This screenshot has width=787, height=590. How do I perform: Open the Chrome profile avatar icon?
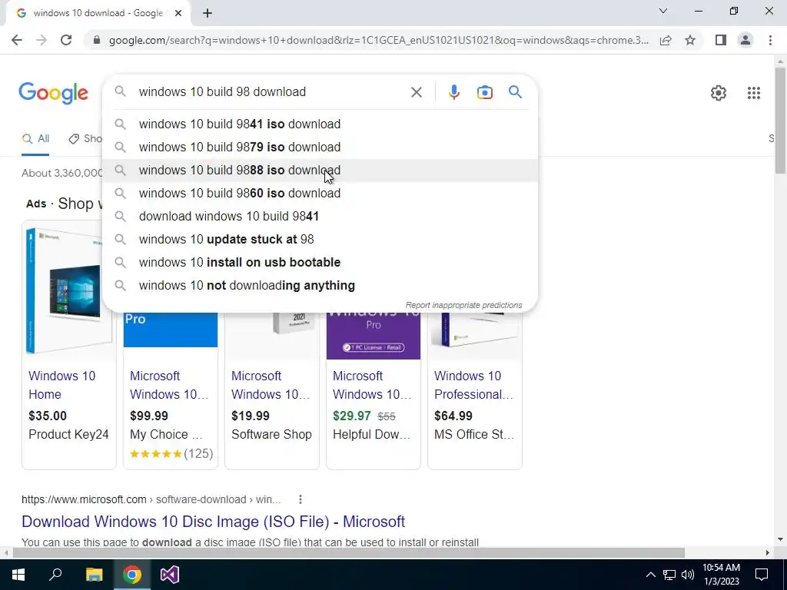[745, 40]
